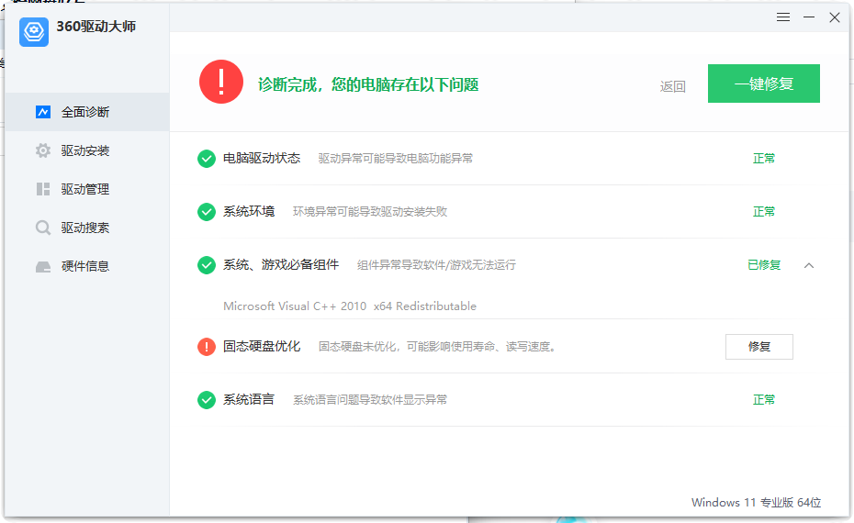Click 组件异常导致软件/游戏无法运行 description
Screen dimensions: 854x523
point(436,265)
